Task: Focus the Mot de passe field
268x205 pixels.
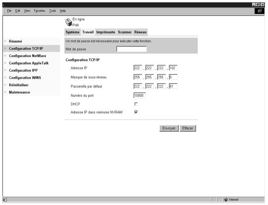Action: tap(131, 49)
